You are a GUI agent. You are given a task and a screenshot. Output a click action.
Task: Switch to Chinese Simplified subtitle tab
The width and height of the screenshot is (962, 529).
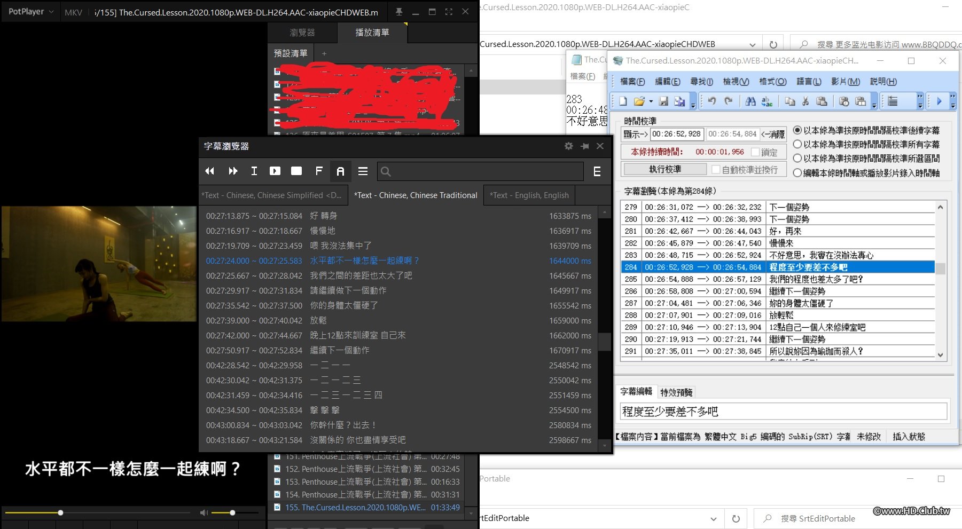coord(273,195)
